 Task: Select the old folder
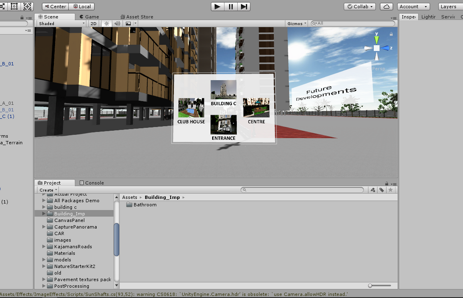[58, 273]
